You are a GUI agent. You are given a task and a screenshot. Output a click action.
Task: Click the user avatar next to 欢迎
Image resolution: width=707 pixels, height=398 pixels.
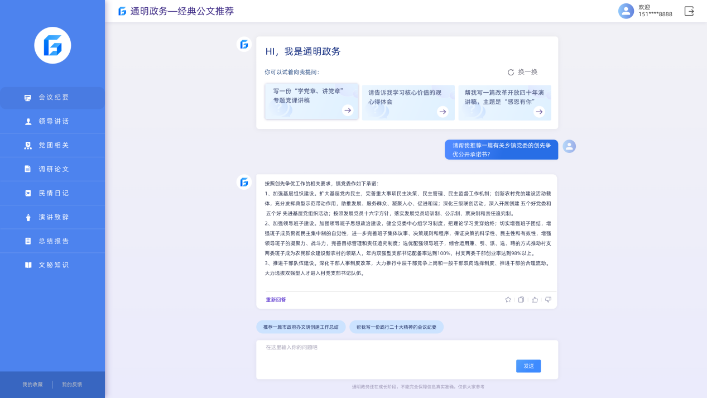[x=626, y=11]
